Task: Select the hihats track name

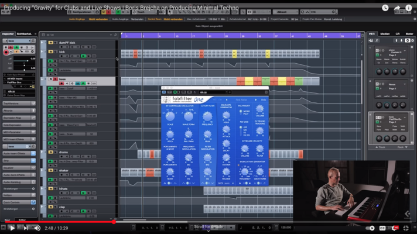Action: click(63, 189)
